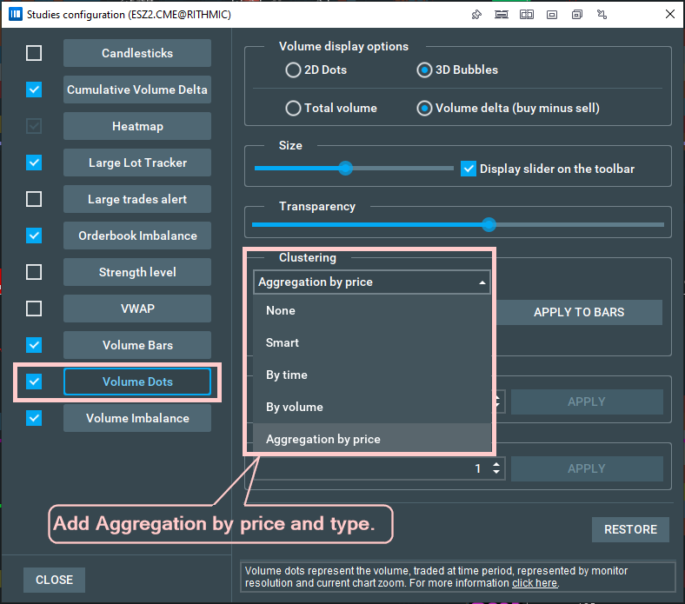Click the app logo icon in title bar
Image resolution: width=685 pixels, height=604 pixels.
[x=15, y=15]
